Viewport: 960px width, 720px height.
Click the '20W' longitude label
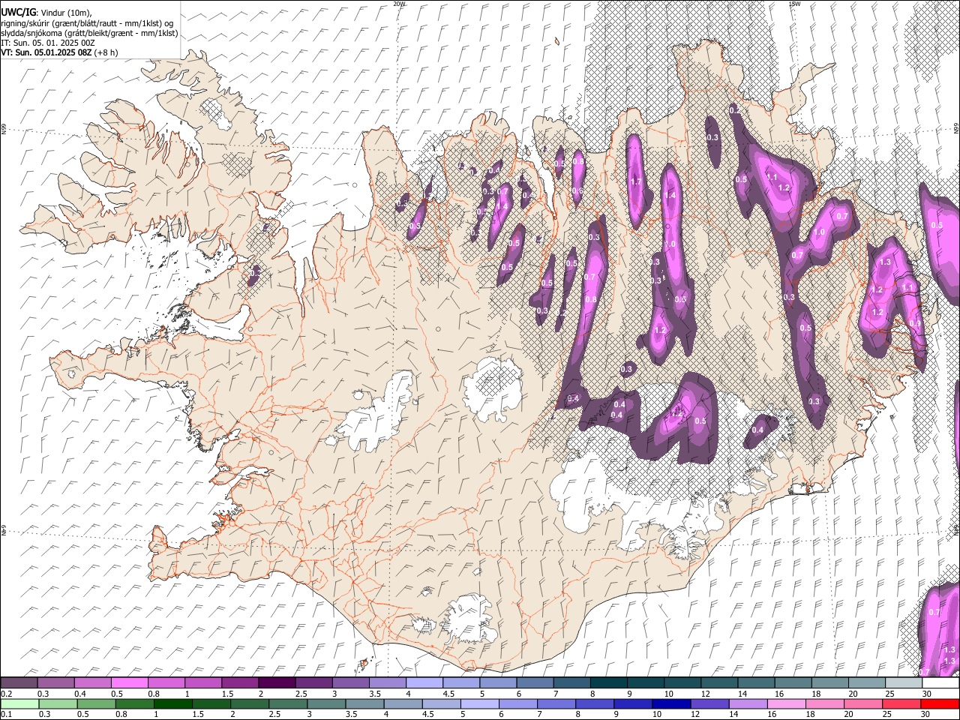[399, 4]
